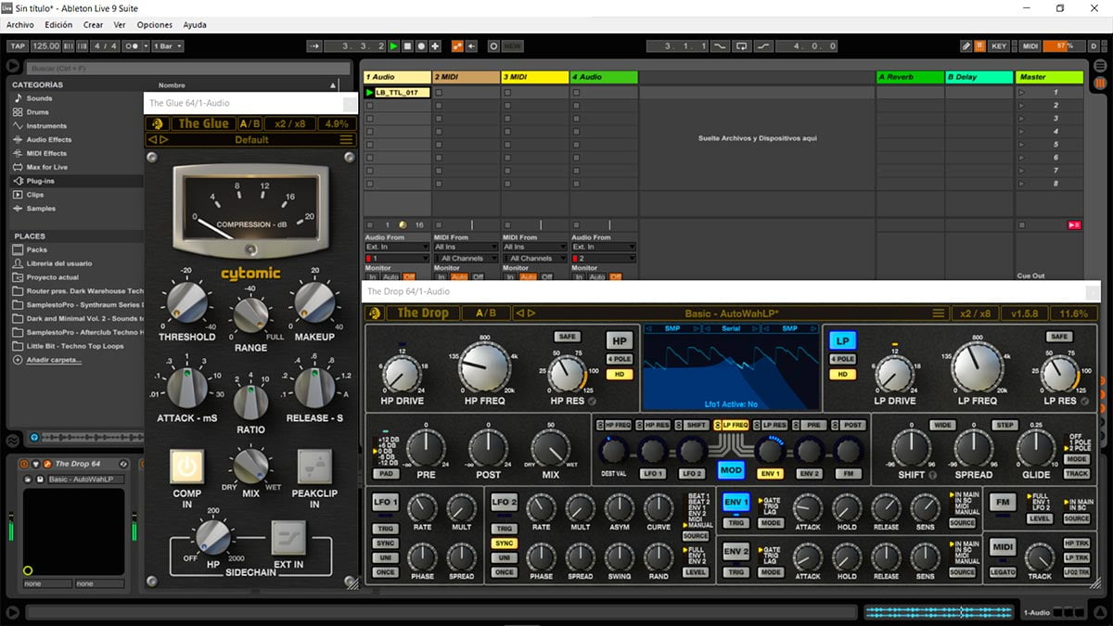1113x626 pixels.
Task: Click the transport Record button
Action: click(x=421, y=45)
